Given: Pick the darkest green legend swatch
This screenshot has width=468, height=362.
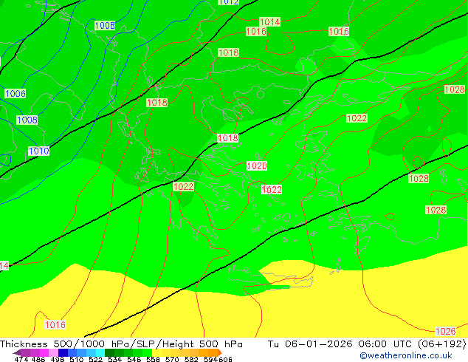Looking at the screenshot, I should click(109, 352).
